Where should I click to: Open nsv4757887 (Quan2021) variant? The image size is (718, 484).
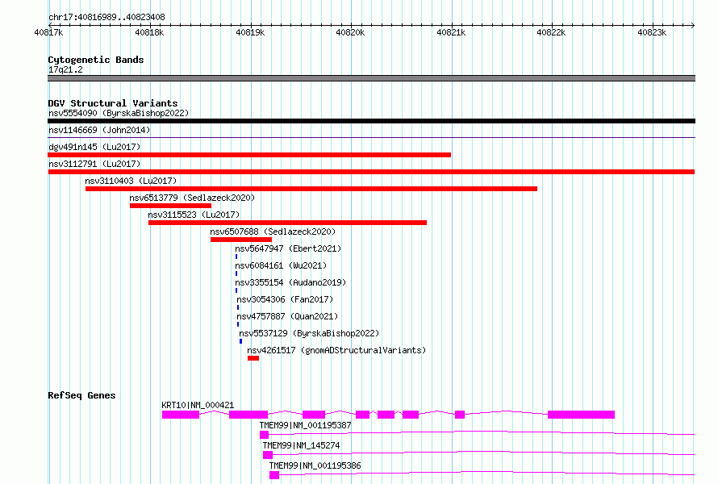coord(287,316)
